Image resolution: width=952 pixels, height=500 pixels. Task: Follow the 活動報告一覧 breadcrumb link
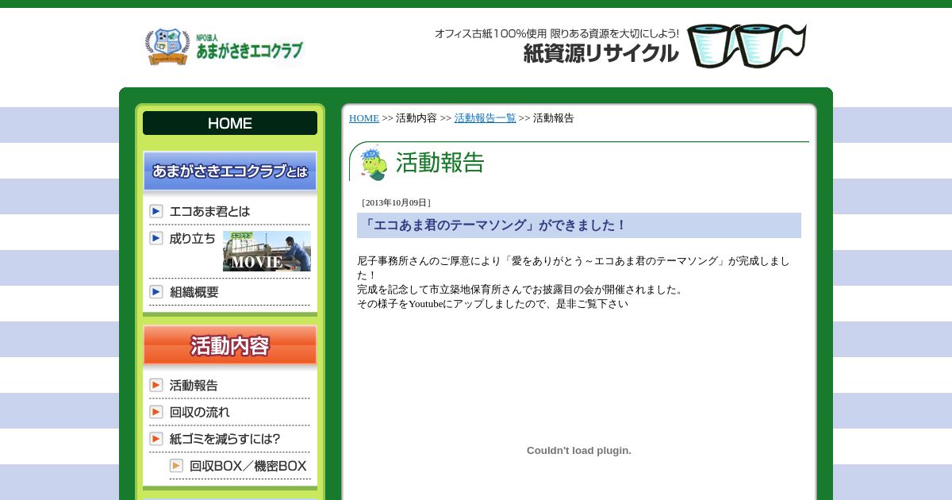pyautogui.click(x=485, y=118)
